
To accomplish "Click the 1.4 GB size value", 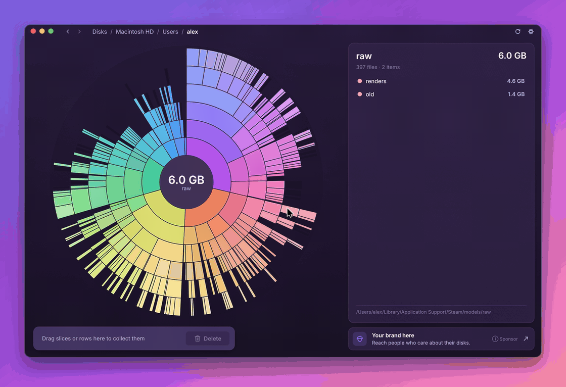I will tap(516, 94).
